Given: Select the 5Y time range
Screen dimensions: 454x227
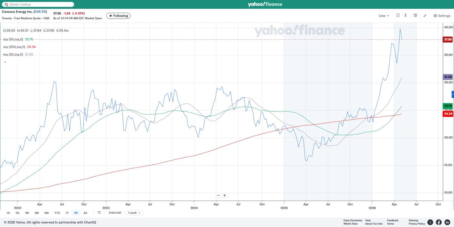Looking at the screenshot, I should pos(76,213).
